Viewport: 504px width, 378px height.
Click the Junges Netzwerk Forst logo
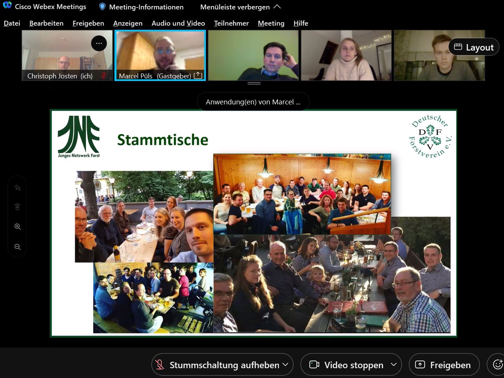79,136
